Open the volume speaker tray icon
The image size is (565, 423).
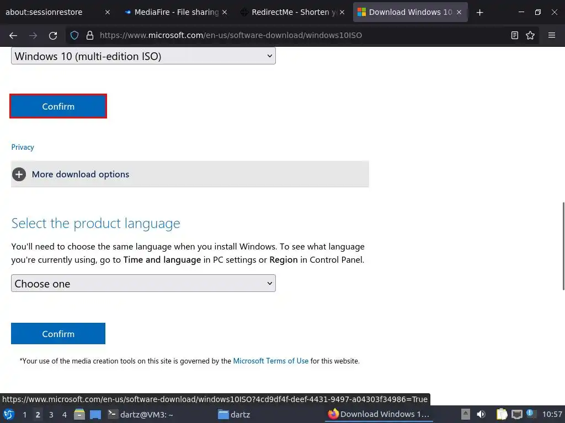coord(481,414)
